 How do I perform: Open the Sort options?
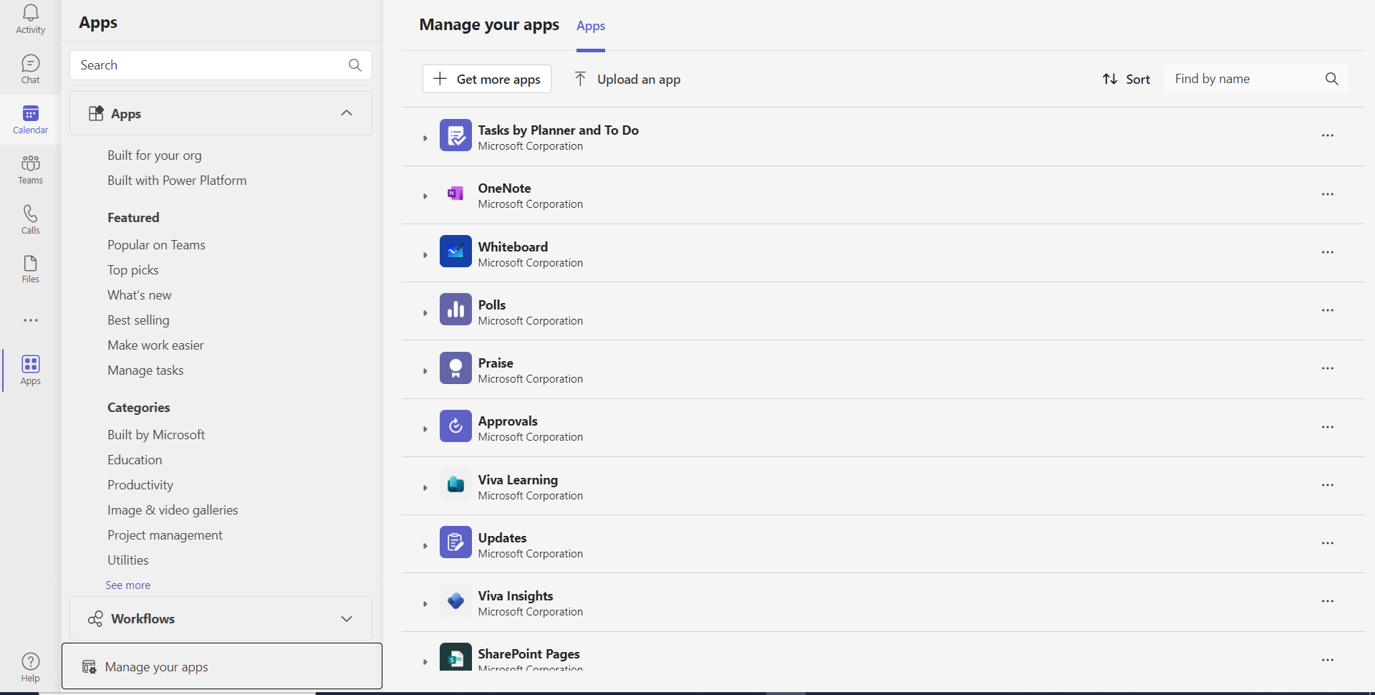coord(1126,80)
